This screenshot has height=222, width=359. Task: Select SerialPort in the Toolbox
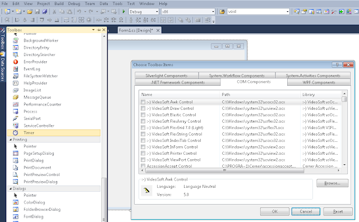coord(54,118)
